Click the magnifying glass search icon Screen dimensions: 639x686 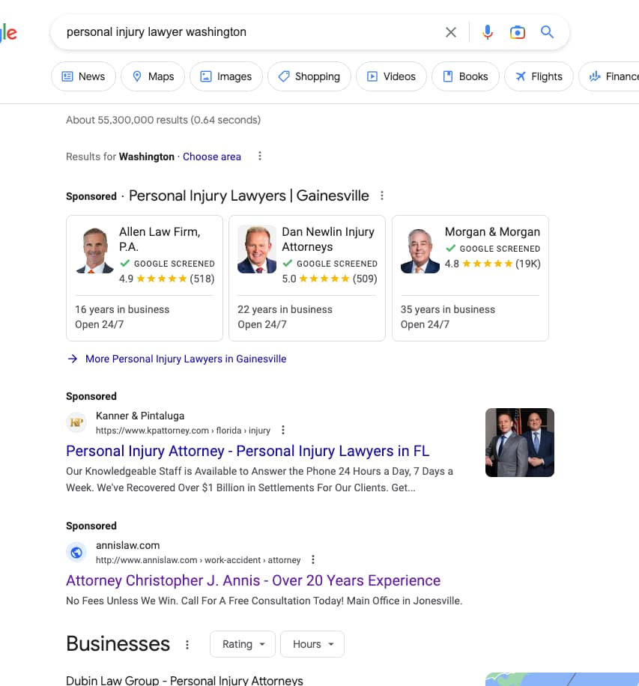coord(547,32)
